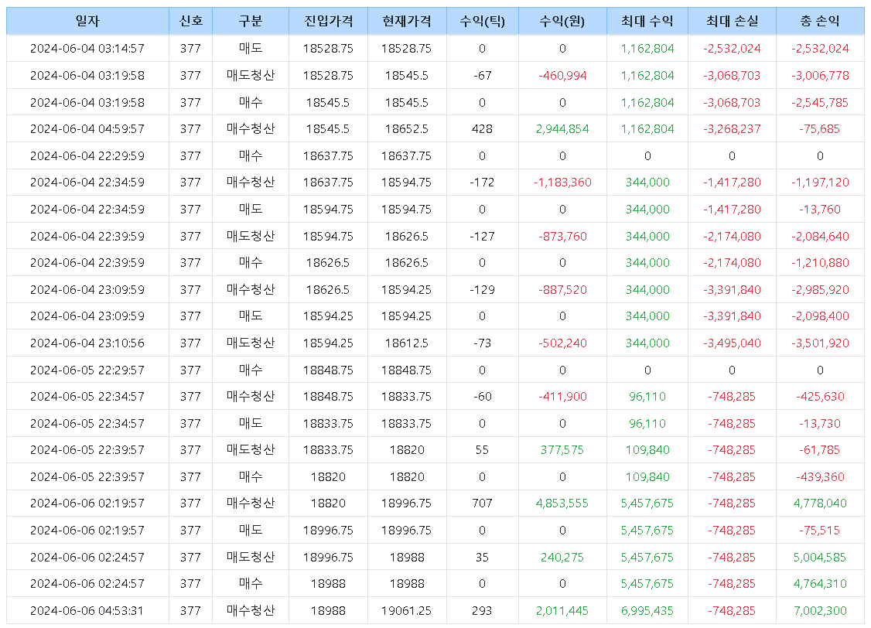Select the 최대 수익 column header

pyautogui.click(x=647, y=22)
